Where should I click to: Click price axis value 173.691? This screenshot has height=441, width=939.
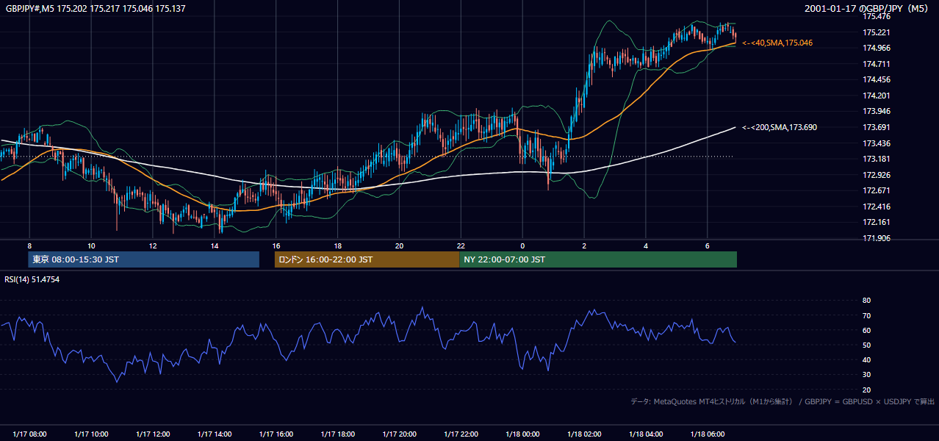click(877, 127)
